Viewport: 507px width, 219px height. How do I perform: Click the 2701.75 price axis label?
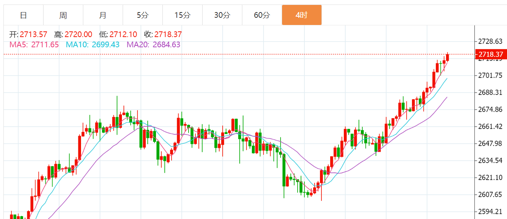(490, 76)
